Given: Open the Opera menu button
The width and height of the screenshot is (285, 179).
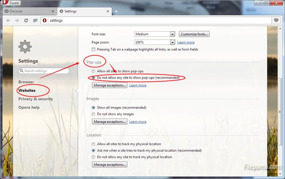Looking at the screenshot, I should pos(11,3).
